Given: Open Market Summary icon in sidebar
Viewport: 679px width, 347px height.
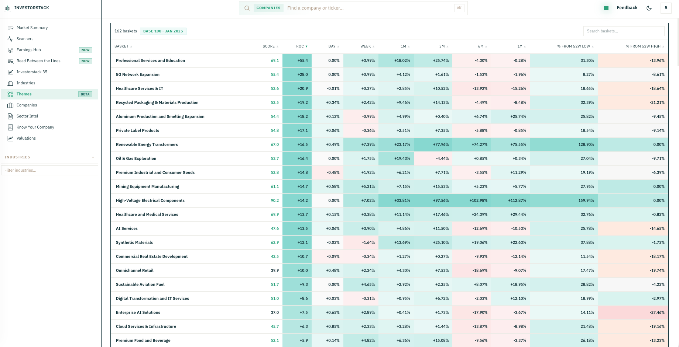Looking at the screenshot, I should coord(10,28).
